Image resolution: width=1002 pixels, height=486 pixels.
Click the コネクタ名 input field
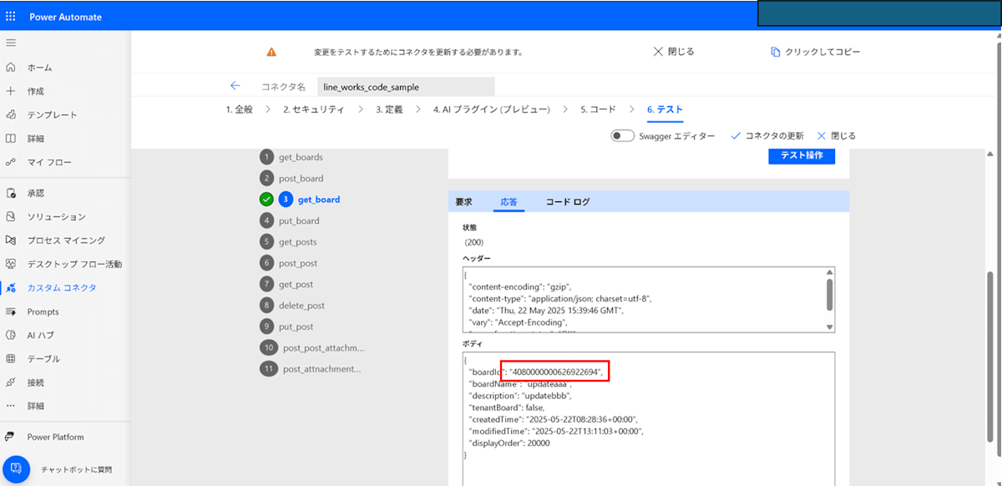[x=406, y=87]
